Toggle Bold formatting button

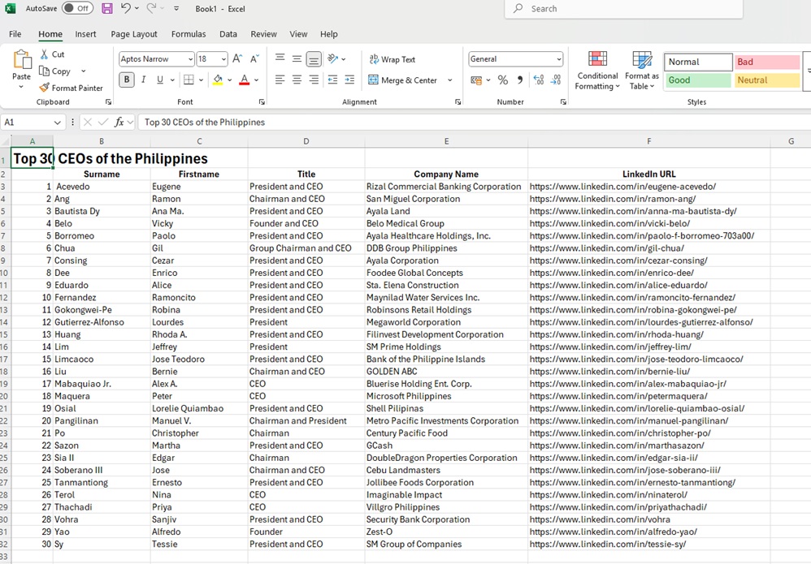127,80
